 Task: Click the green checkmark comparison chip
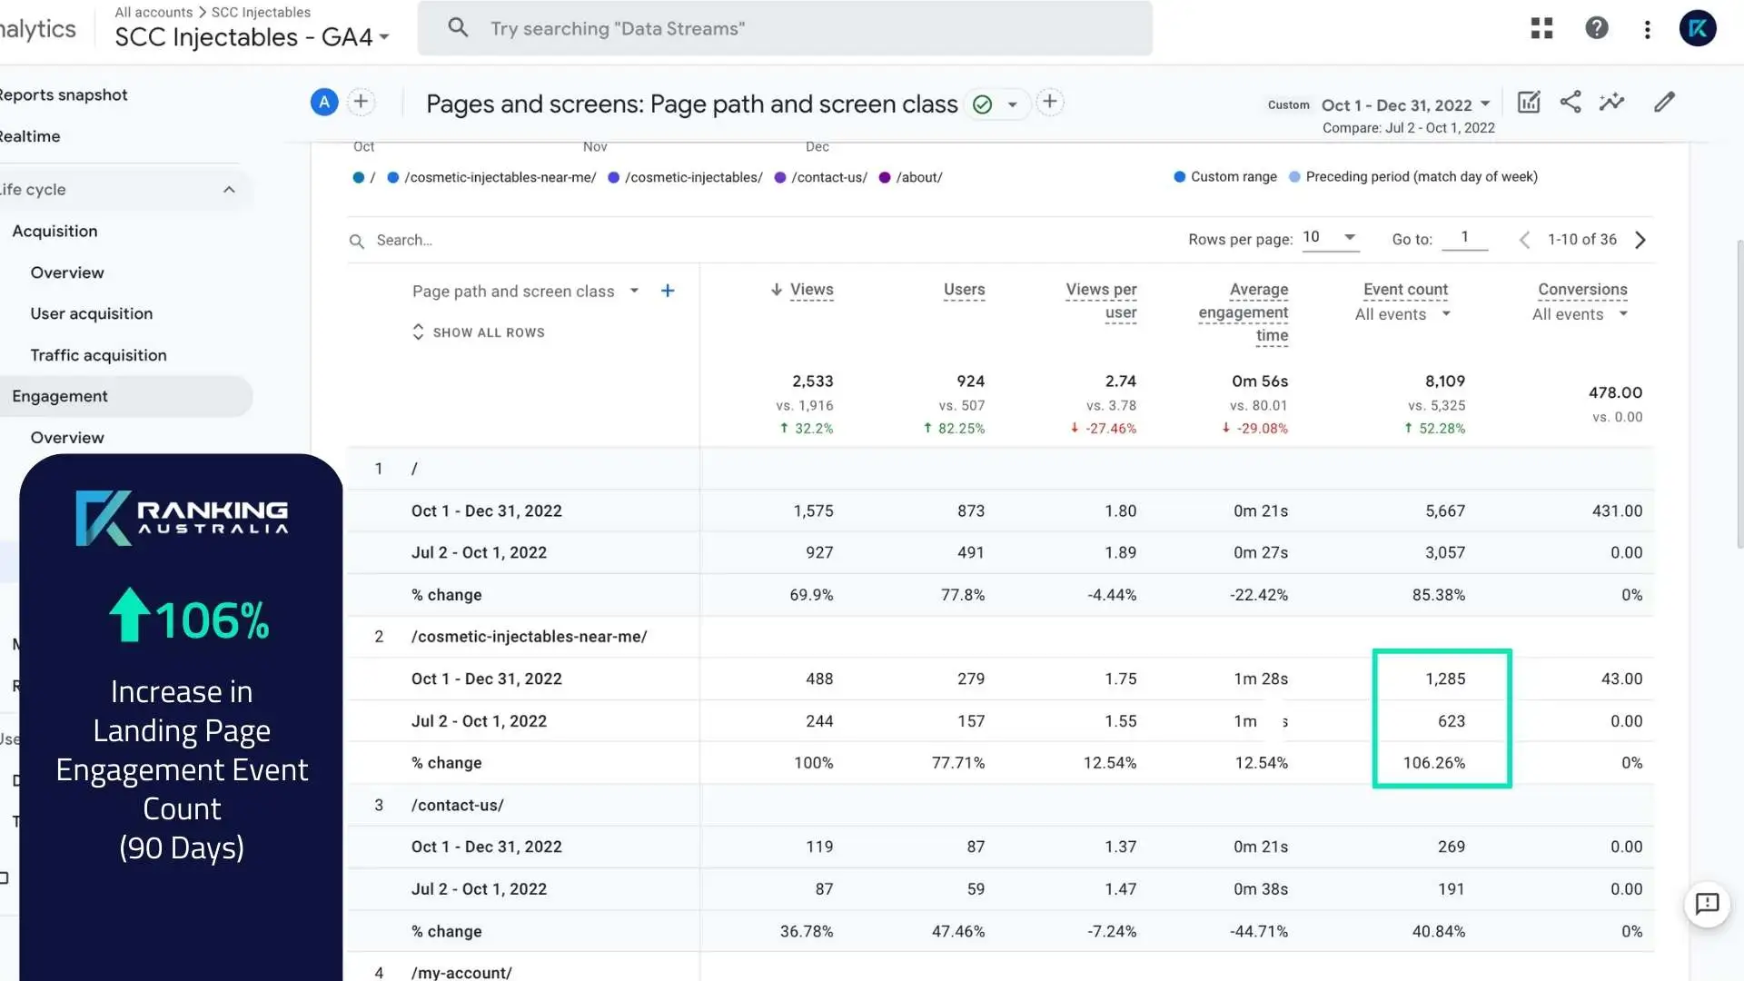pos(982,104)
